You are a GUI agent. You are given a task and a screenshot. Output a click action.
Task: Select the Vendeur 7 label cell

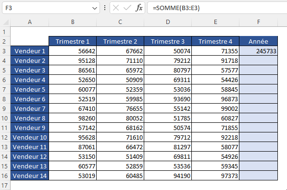30,109
